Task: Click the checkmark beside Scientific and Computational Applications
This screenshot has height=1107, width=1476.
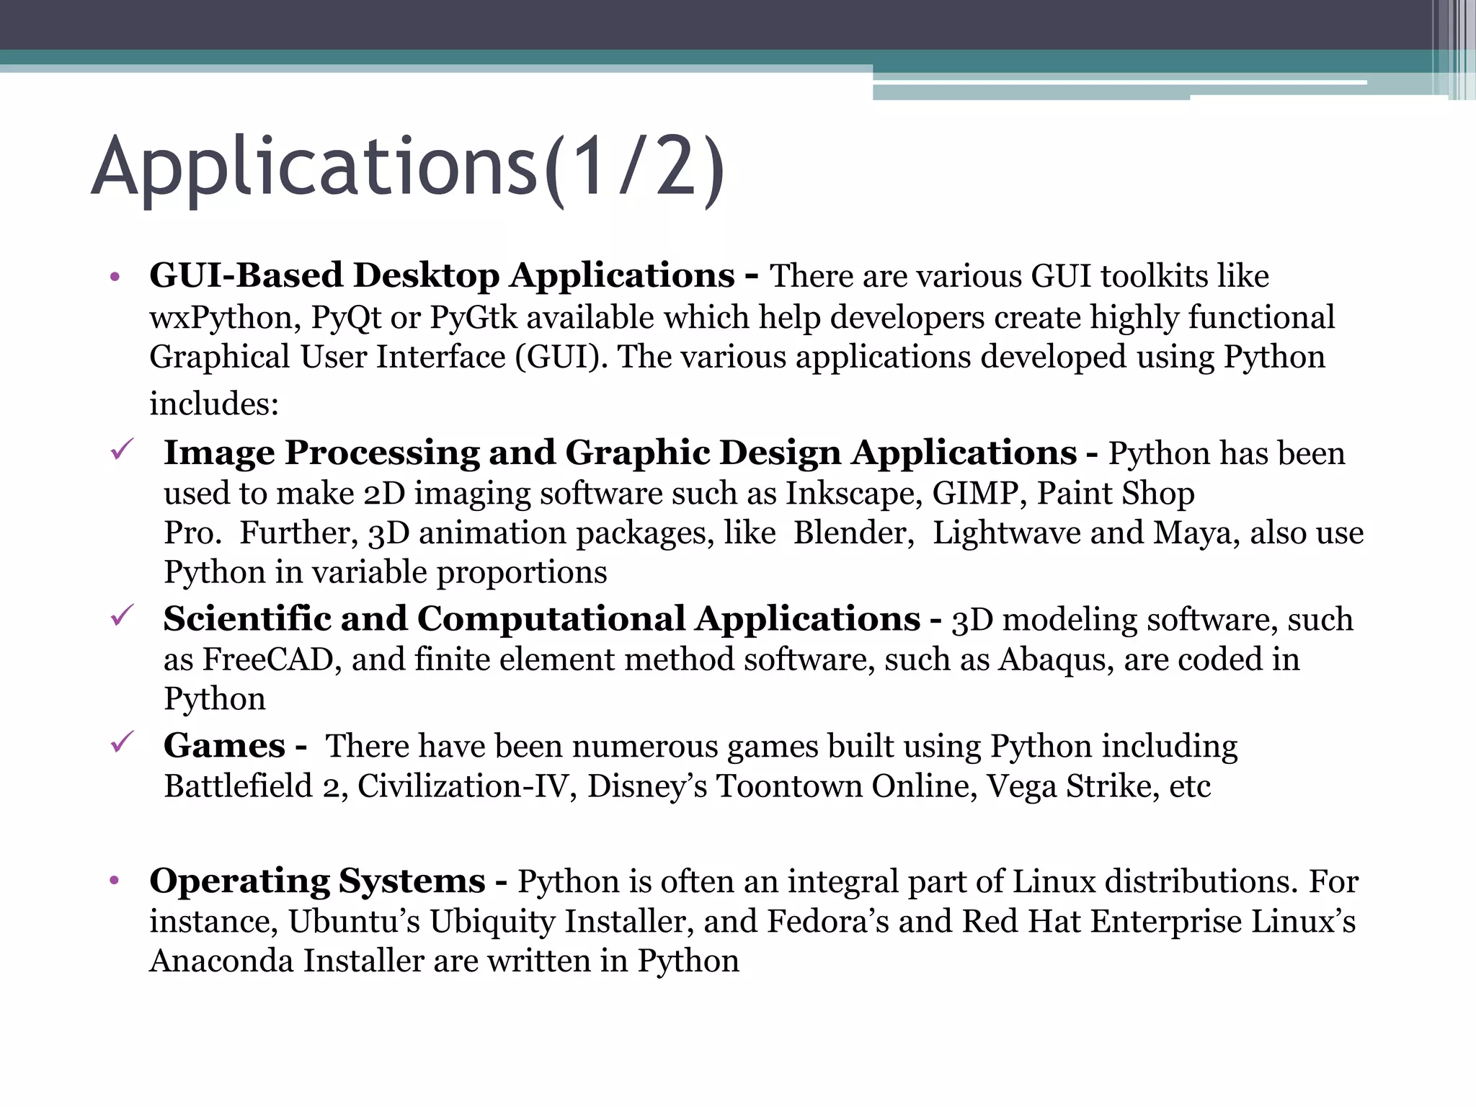Action: [123, 616]
